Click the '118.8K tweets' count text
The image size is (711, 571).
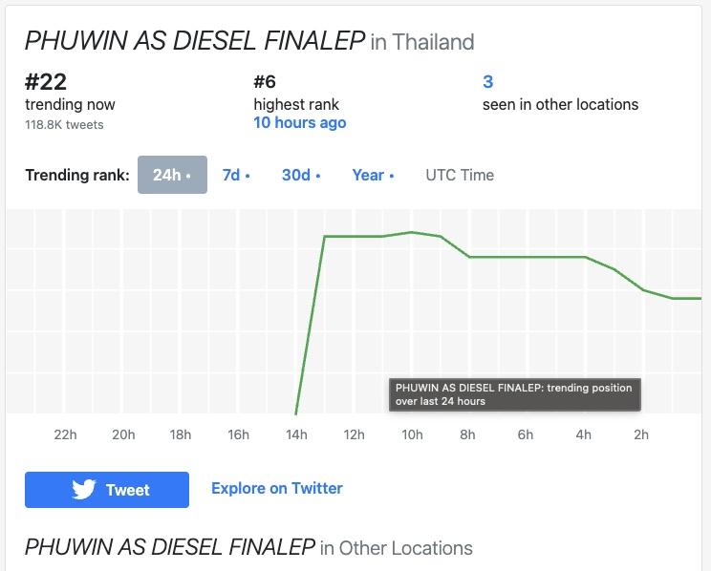[x=64, y=124]
